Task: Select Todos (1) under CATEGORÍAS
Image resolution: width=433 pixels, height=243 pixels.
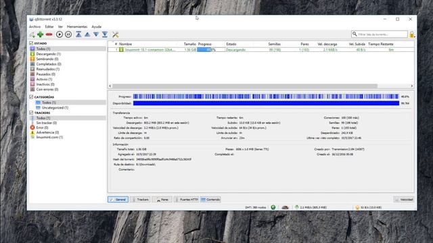Action: [x=68, y=103]
